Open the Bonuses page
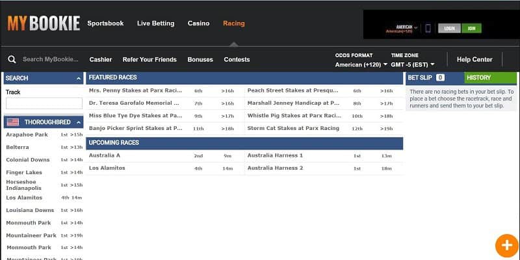The image size is (520, 260). [200, 60]
